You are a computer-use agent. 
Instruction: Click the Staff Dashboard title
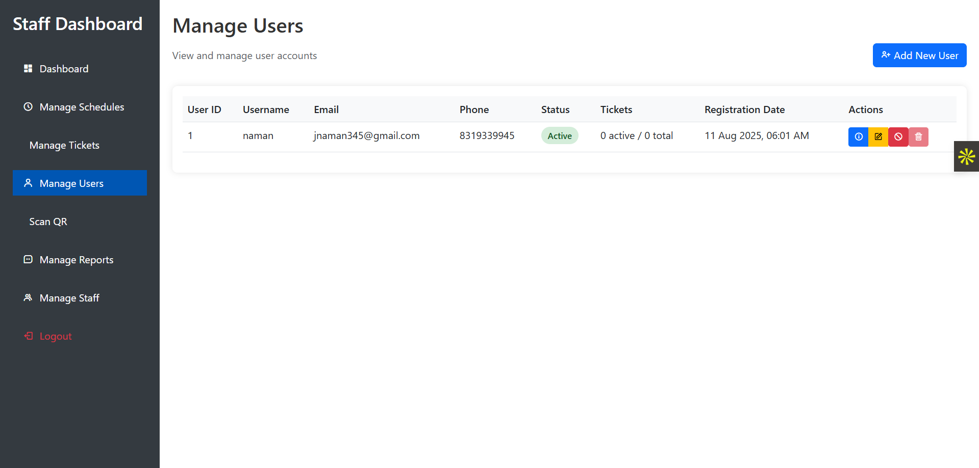tap(78, 24)
